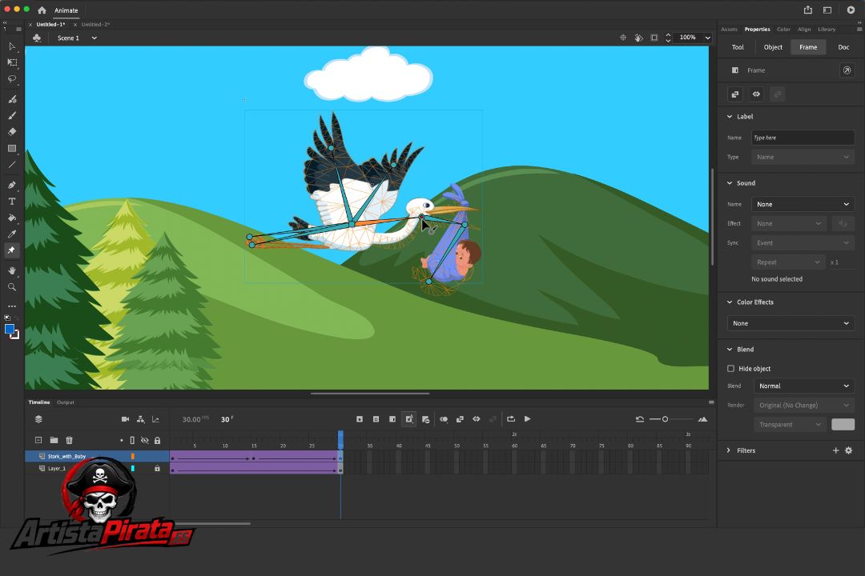Open the Blend Normal dropdown

coord(804,386)
